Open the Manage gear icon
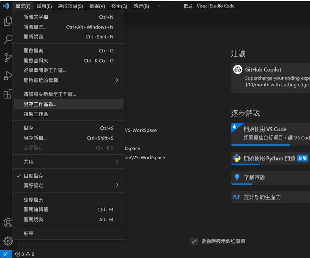 [x=8, y=241]
